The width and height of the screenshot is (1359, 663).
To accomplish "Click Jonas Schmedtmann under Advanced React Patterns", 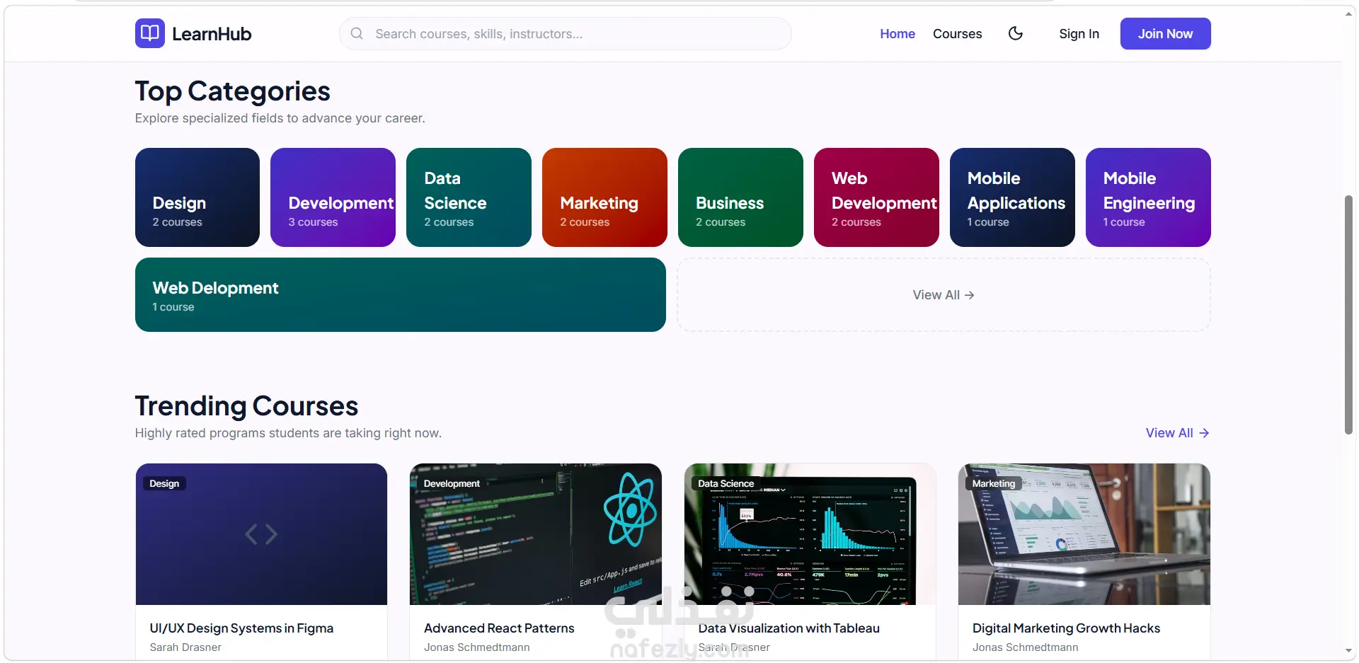I will [476, 647].
